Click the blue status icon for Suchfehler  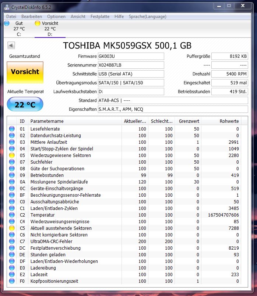[x=12, y=162]
